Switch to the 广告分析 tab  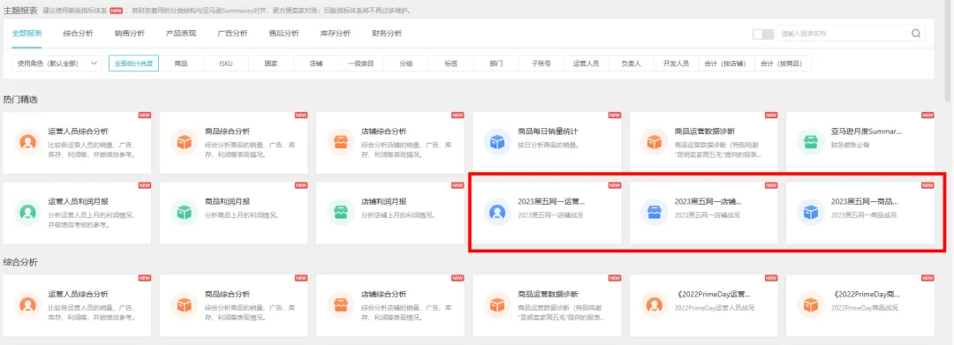pos(232,34)
